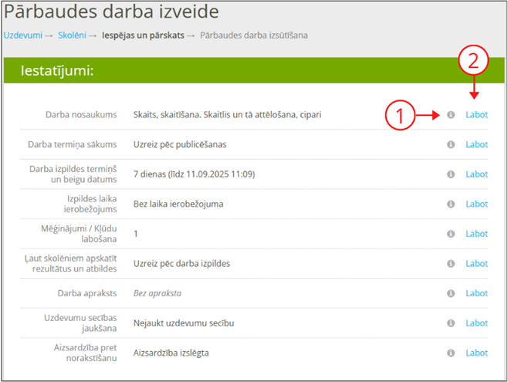Click info icon beside Darba termiņa sākums
The image size is (508, 382).
[x=451, y=144]
